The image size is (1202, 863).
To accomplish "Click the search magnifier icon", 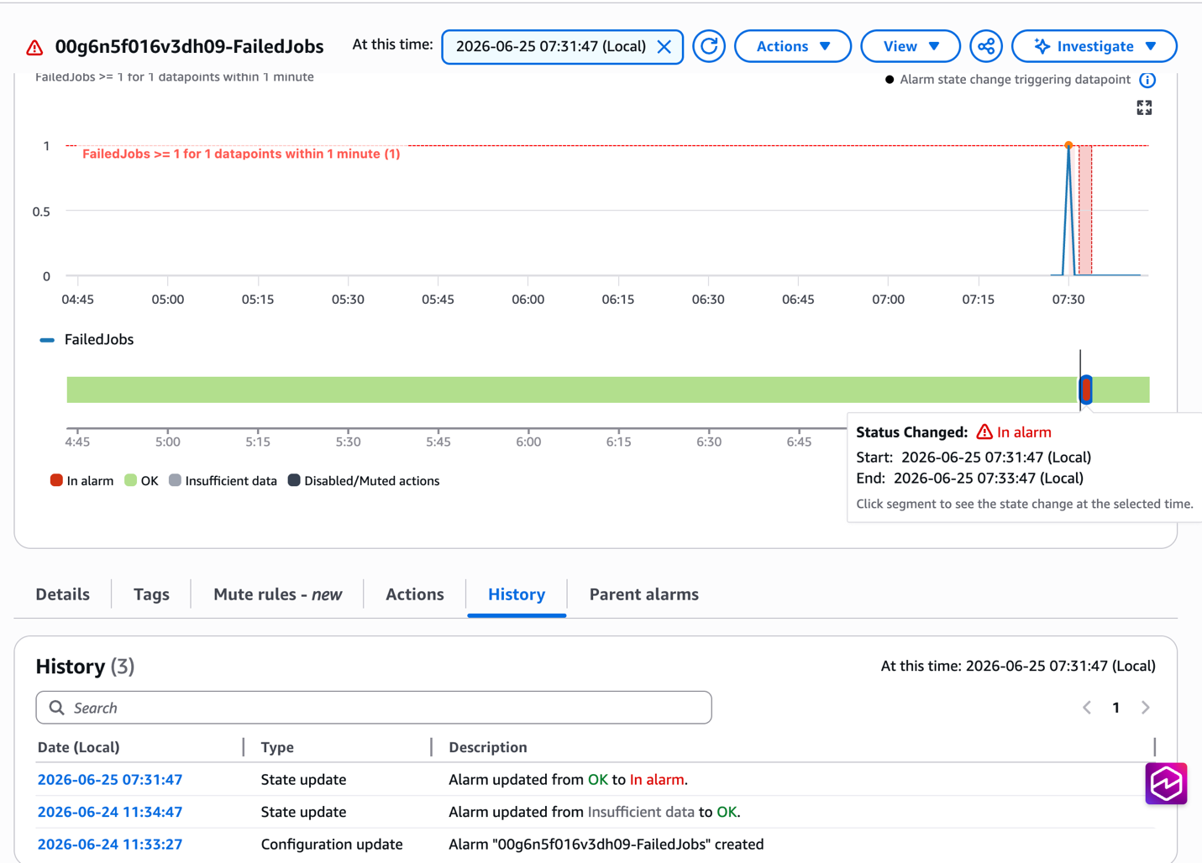I will (56, 708).
